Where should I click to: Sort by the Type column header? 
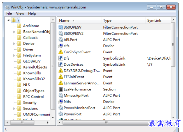pos(123,21)
